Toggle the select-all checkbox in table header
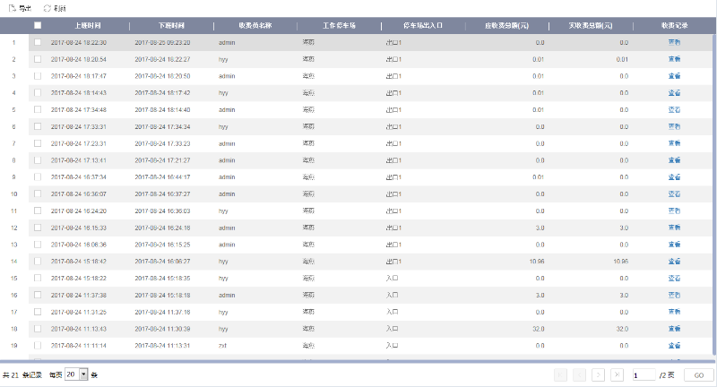This screenshot has width=717, height=387. (38, 25)
